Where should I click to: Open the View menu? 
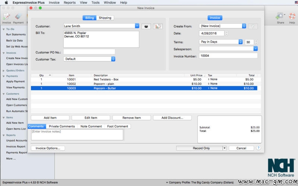(83, 3)
